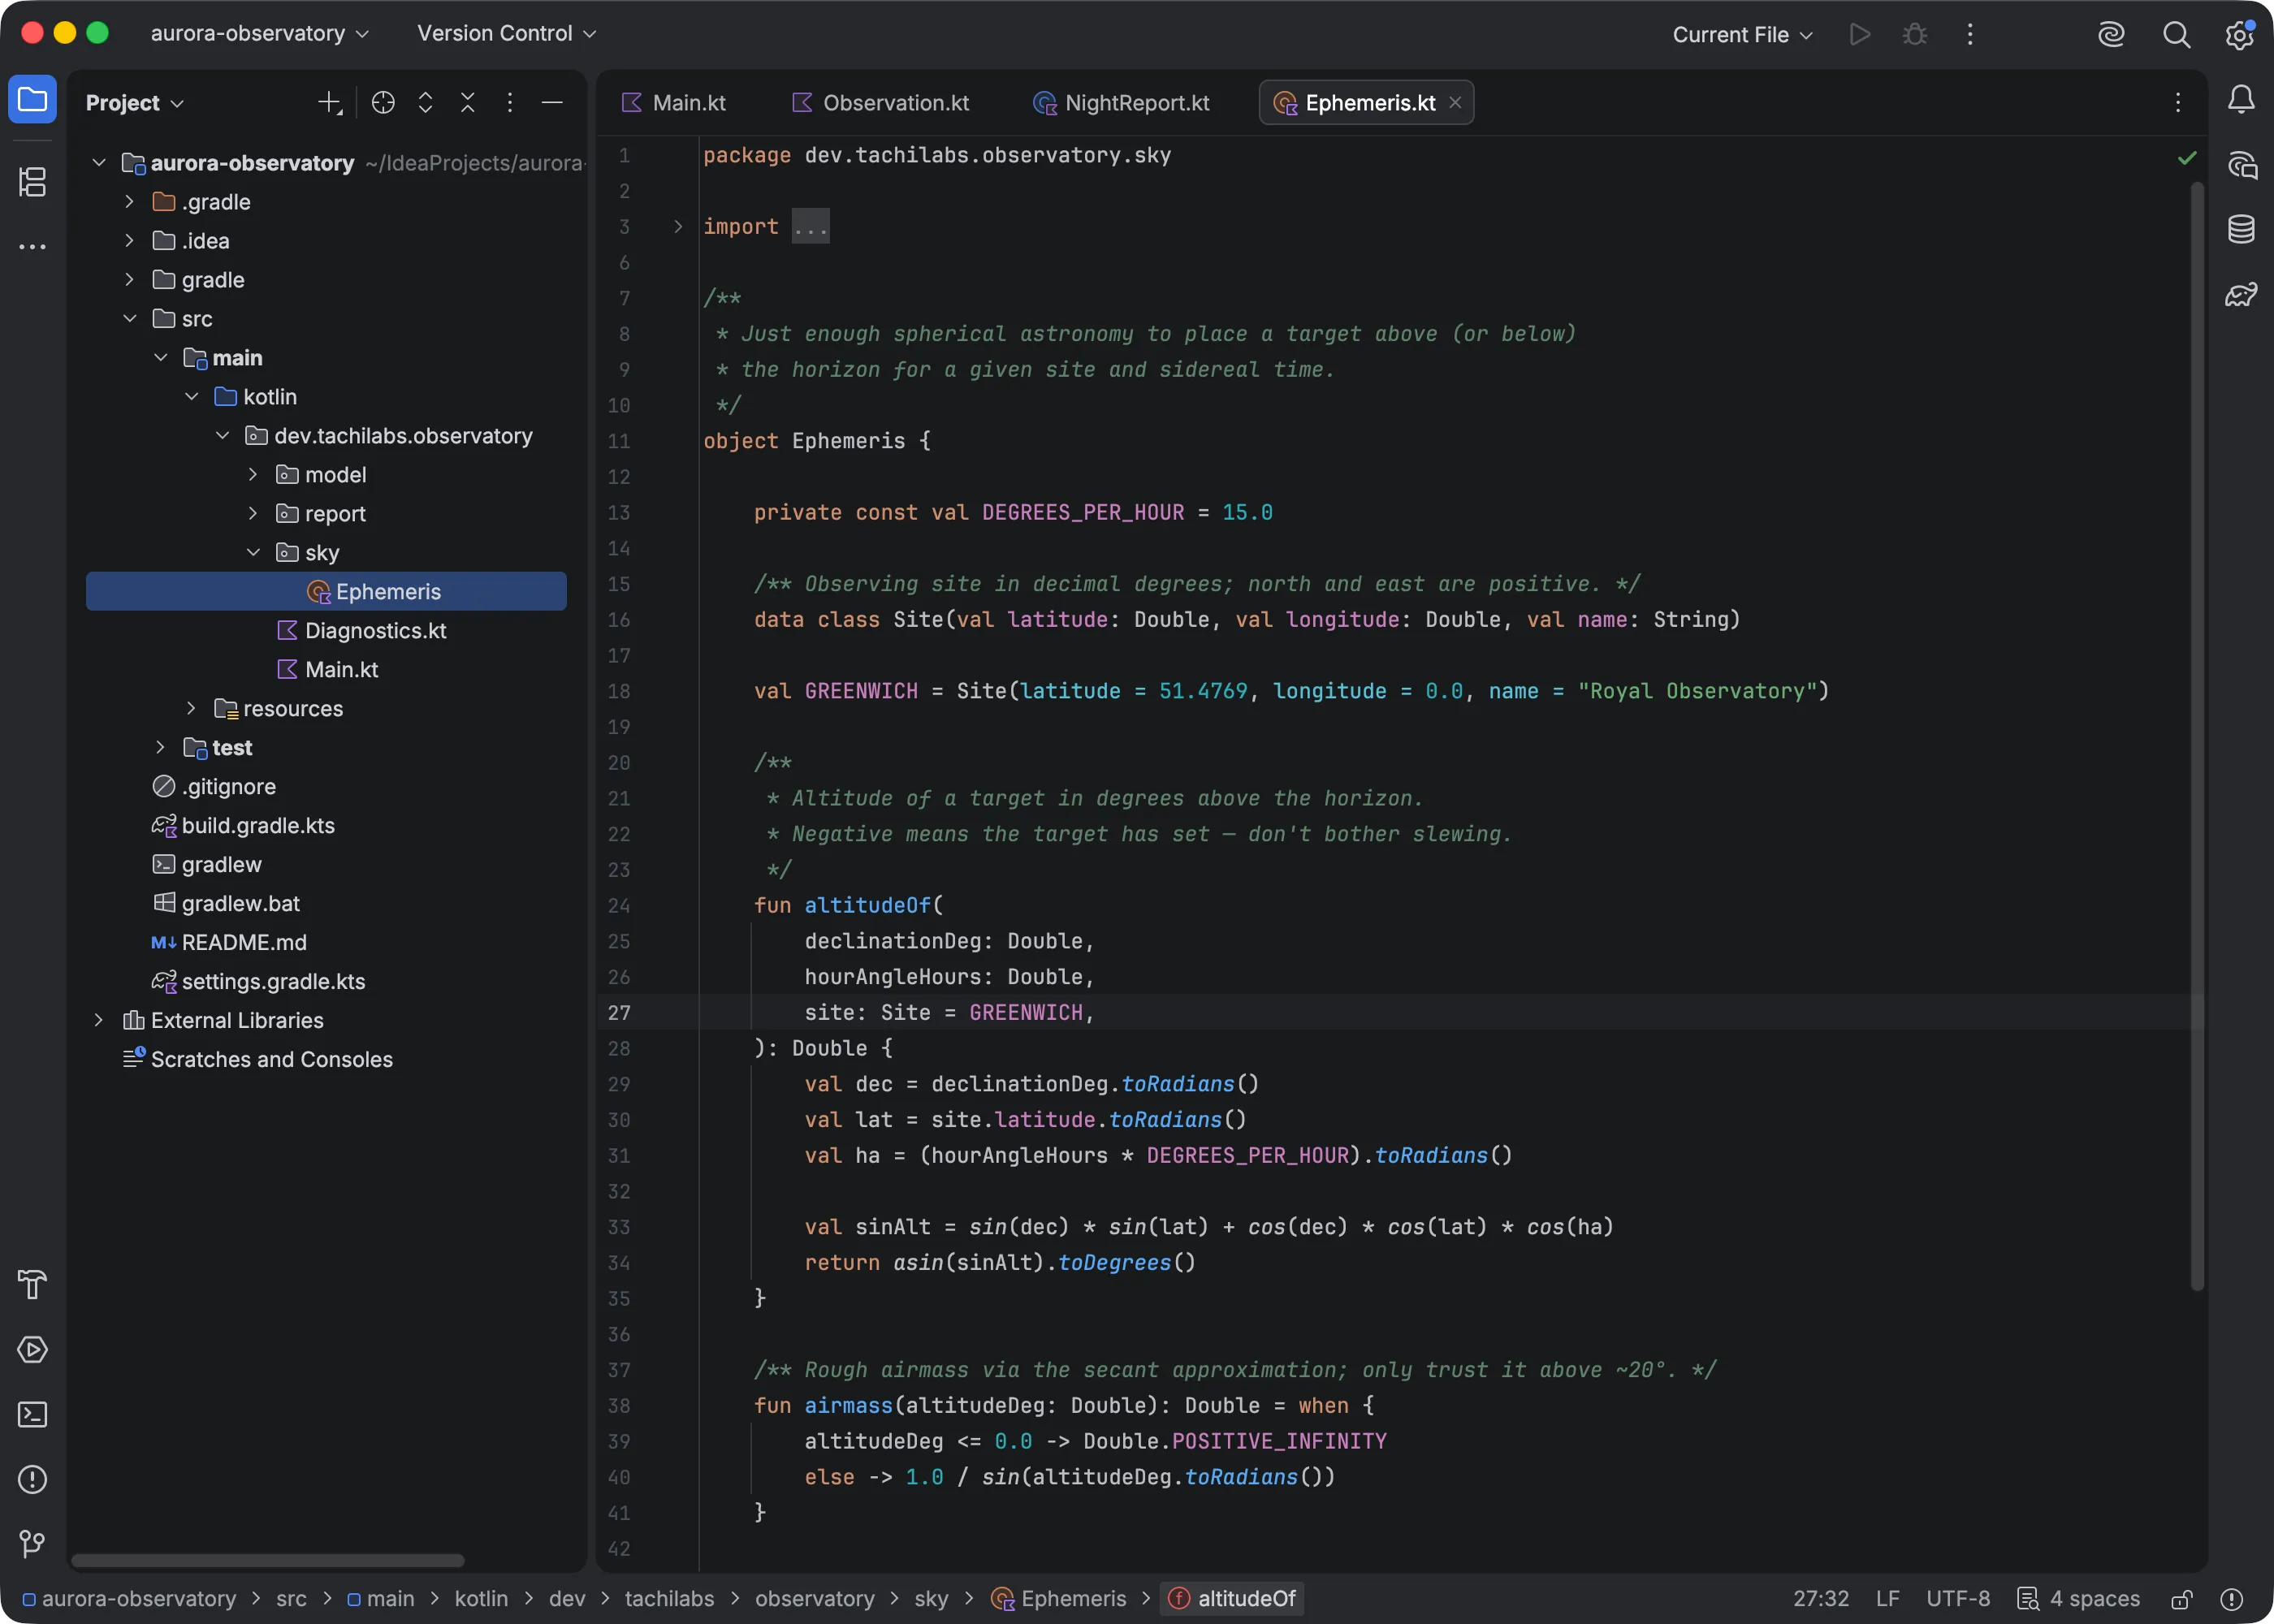Image resolution: width=2274 pixels, height=1624 pixels.
Task: Open the Problems tool window
Action: pyautogui.click(x=32, y=1479)
